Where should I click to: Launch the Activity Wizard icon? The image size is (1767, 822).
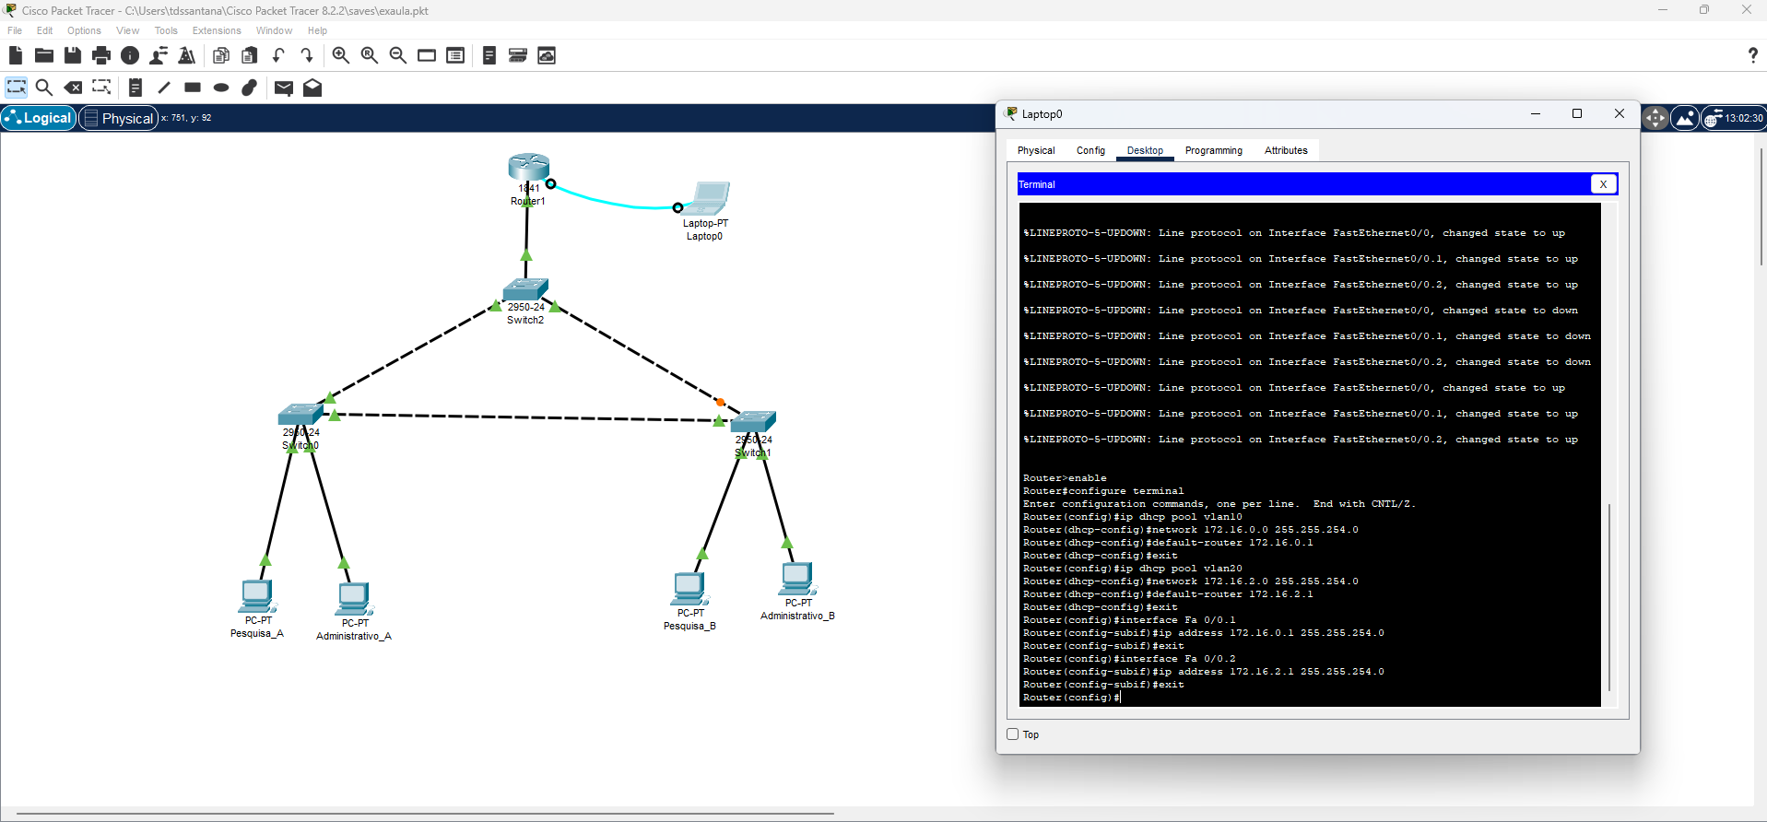(187, 55)
